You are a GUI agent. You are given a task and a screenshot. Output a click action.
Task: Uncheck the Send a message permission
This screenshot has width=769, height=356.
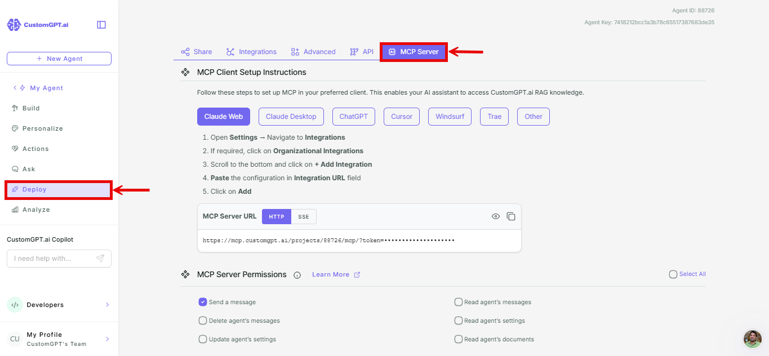point(203,302)
